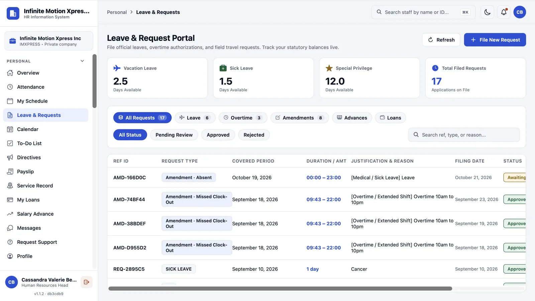The height and width of the screenshot is (301, 535).
Task: Switch to the Overtime tab
Action: [x=243, y=118]
